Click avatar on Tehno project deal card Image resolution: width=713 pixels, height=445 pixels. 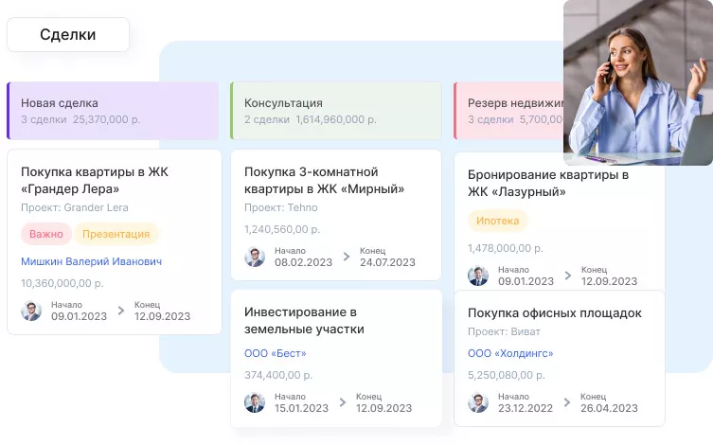(x=255, y=257)
